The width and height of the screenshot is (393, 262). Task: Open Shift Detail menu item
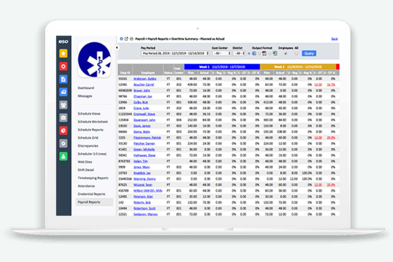[86, 170]
